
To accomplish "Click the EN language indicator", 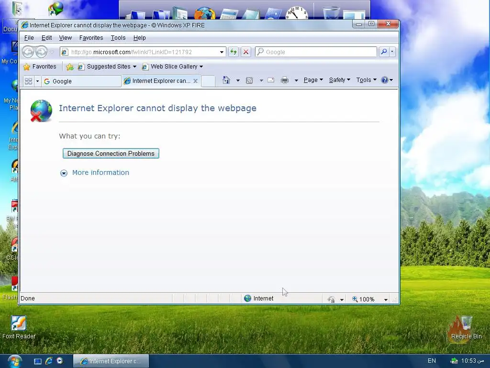I will 432,361.
